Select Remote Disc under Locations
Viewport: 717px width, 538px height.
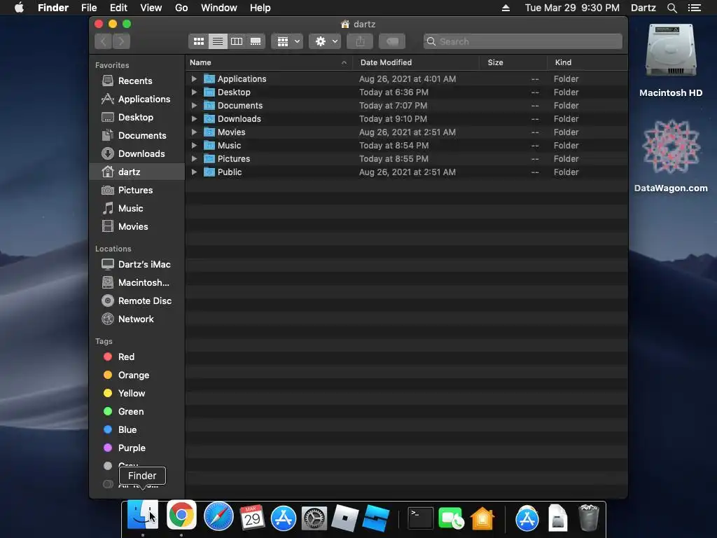137,301
